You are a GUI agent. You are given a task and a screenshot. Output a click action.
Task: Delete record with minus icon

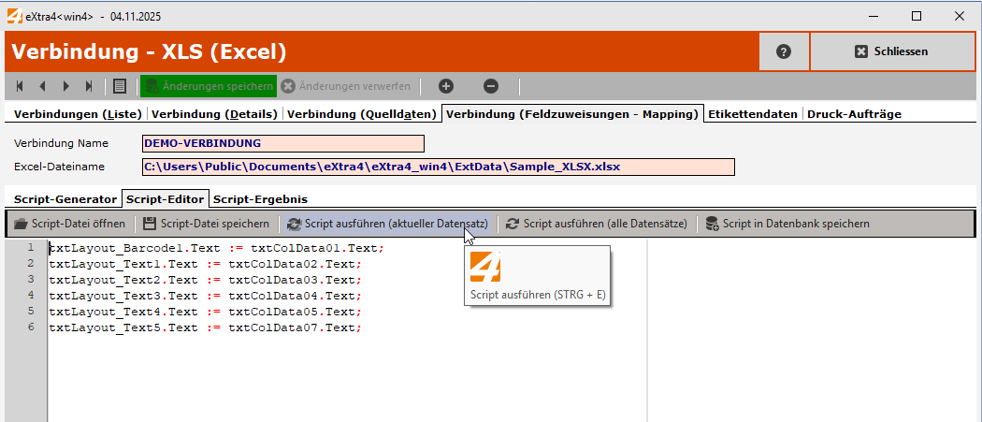pos(491,86)
